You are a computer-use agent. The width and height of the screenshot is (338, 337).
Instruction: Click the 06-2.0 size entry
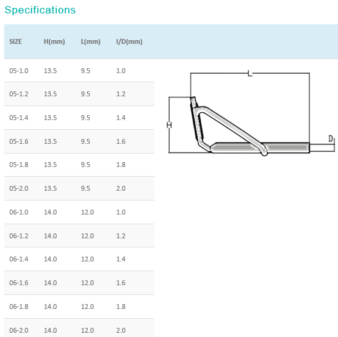click(19, 330)
